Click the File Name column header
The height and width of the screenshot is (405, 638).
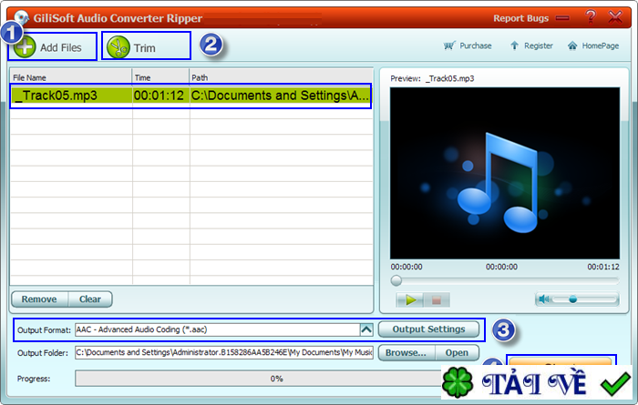pyautogui.click(x=71, y=77)
